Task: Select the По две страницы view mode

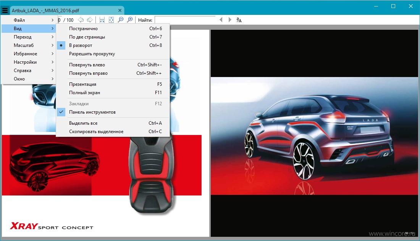Action: point(113,37)
